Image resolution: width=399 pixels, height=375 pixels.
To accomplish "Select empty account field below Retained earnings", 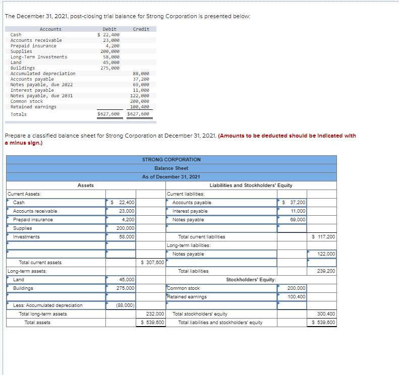I will [x=221, y=305].
